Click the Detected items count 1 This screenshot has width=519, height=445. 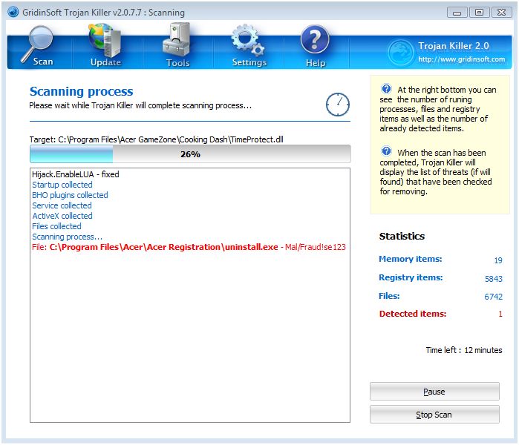pyautogui.click(x=500, y=314)
